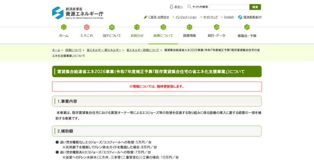Open the 当庁について navigation tab

[112, 36]
